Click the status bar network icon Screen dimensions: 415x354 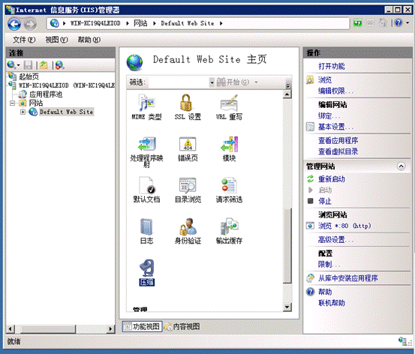(403, 341)
